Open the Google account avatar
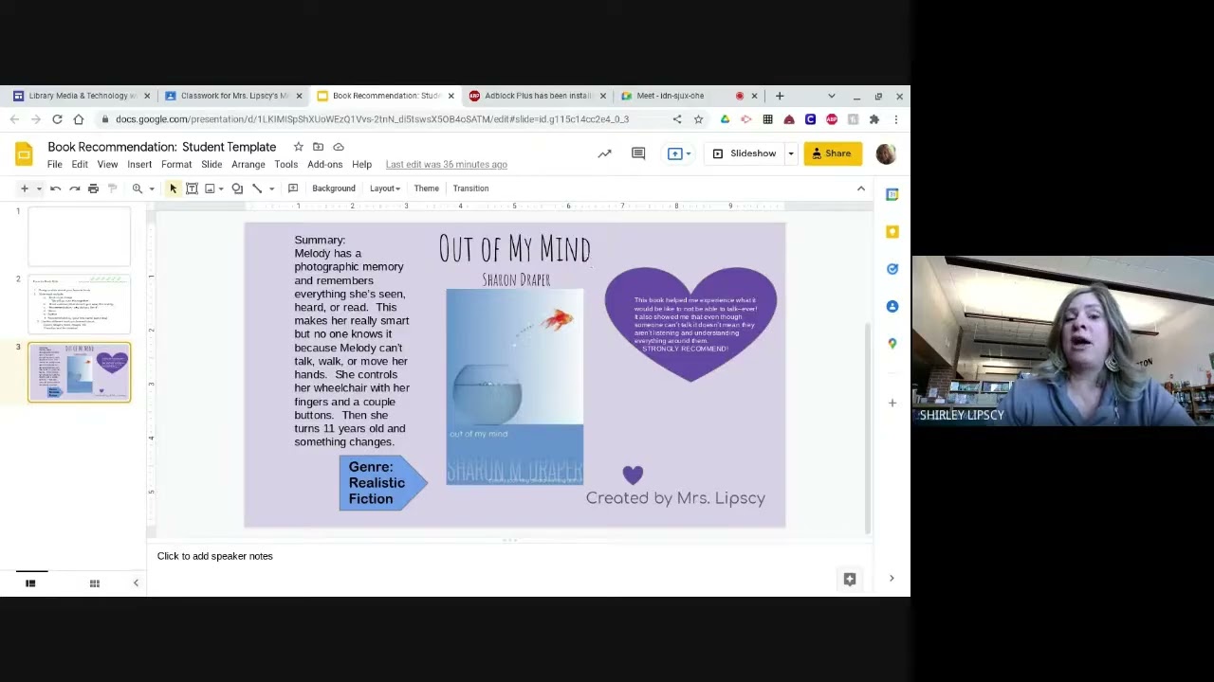1214x682 pixels. click(x=886, y=153)
